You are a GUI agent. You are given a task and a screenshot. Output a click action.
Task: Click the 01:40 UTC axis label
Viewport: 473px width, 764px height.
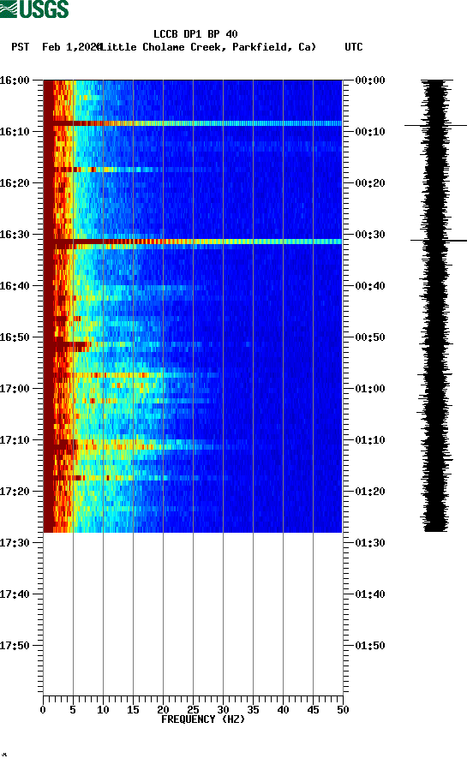pyautogui.click(x=370, y=594)
